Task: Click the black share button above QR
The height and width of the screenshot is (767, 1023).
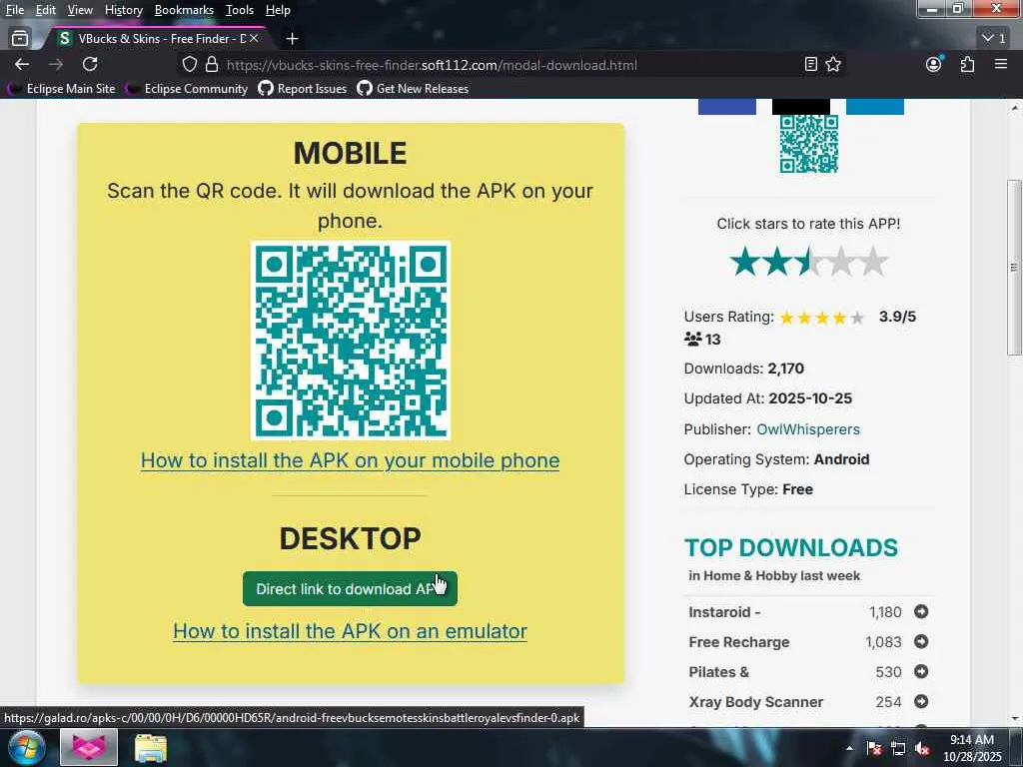Action: click(x=800, y=107)
